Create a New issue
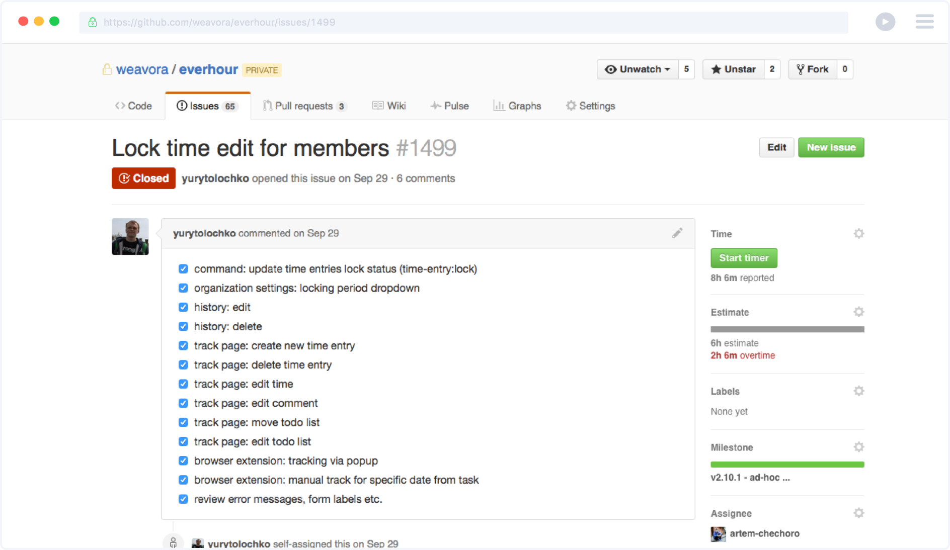This screenshot has height=550, width=950. pyautogui.click(x=831, y=147)
